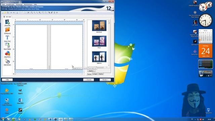Viewport: 215px width, 121px height.
Task: Open the Hintergrund background tool
Action: 7,31
